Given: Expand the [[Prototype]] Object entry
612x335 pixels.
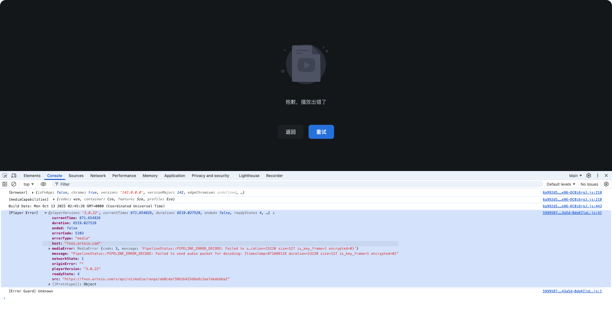Looking at the screenshot, I should point(49,284).
